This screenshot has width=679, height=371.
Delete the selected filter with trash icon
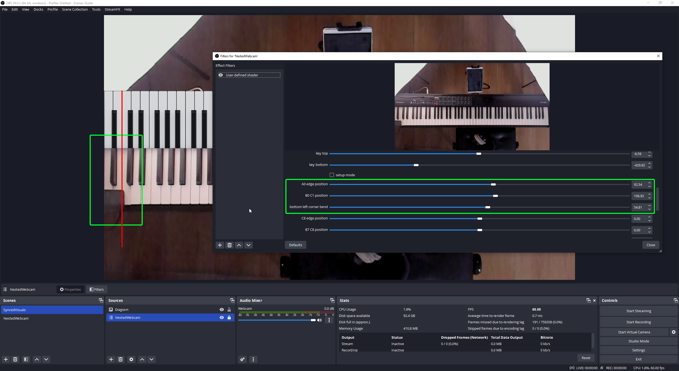(229, 245)
